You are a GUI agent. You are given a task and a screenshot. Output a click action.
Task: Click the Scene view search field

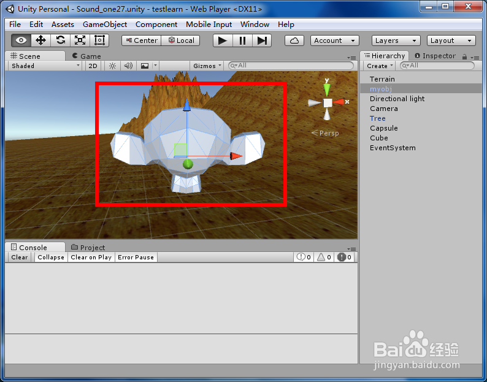(x=291, y=66)
